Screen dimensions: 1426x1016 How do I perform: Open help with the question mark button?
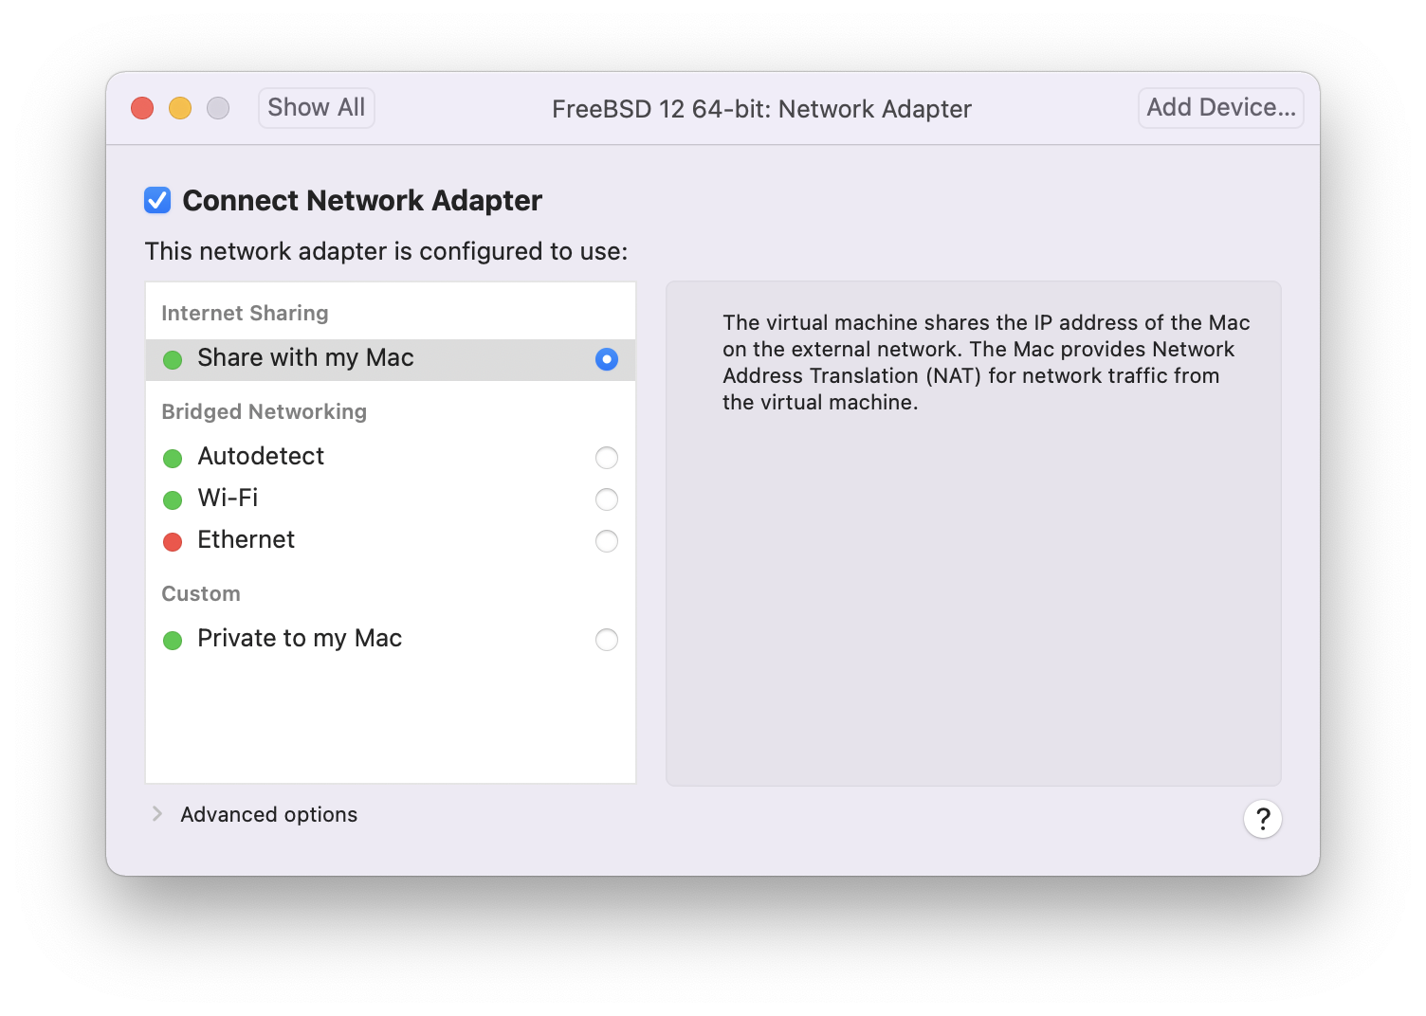tap(1262, 819)
